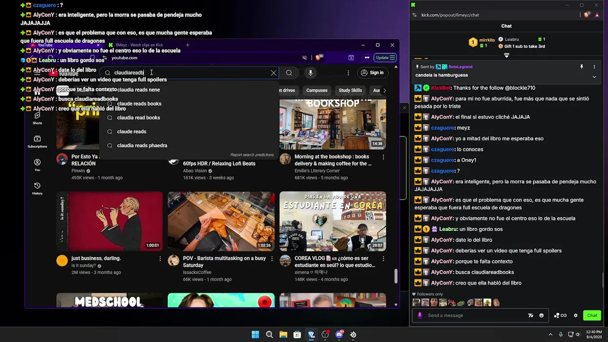Viewport: 608px width, 342px height.
Task: Open the POV Barista multitasking video thumbnail
Action: (x=221, y=221)
